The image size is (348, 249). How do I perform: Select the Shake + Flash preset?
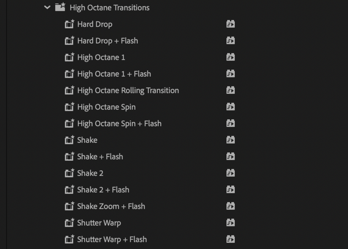point(100,157)
